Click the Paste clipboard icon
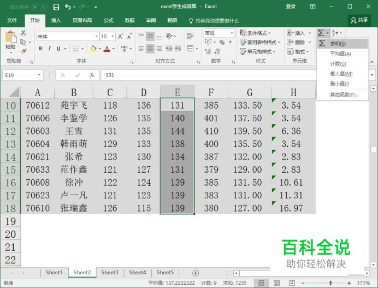The image size is (378, 288). 10,38
